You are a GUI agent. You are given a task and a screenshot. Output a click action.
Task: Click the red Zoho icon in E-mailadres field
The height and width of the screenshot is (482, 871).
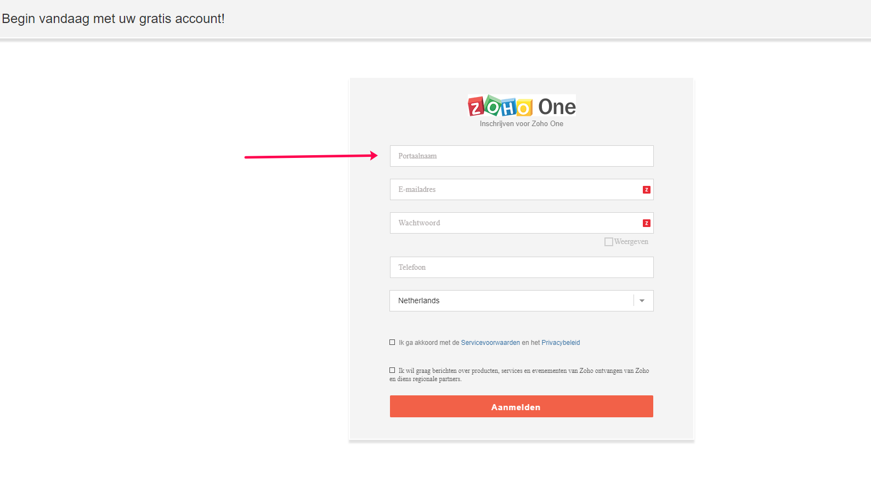point(647,190)
